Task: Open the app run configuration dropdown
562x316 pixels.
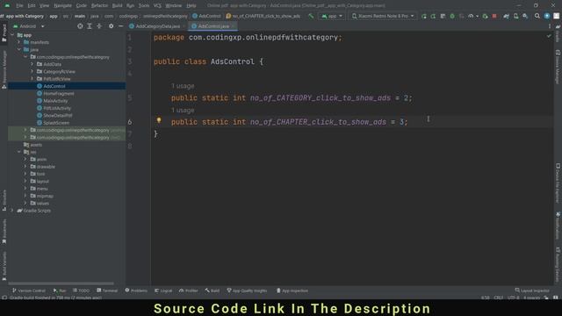Action: tap(332, 16)
